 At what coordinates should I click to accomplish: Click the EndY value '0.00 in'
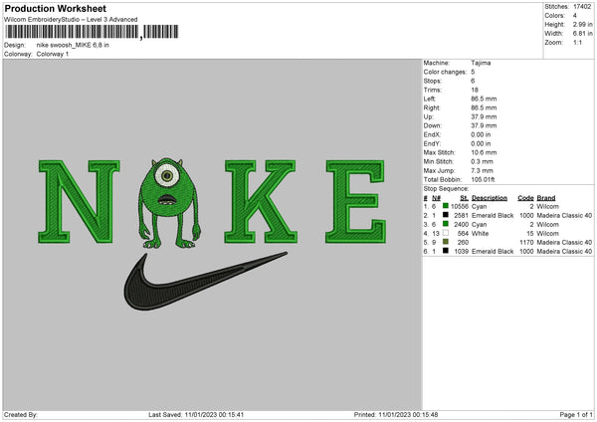481,143
